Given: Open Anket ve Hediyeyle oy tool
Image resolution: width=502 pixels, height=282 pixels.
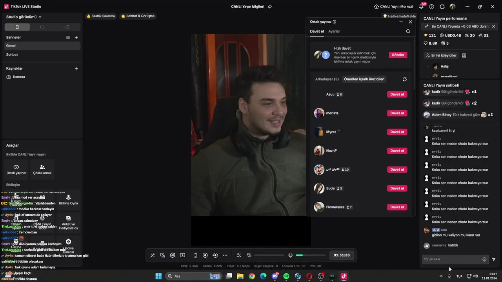Looking at the screenshot, I should coord(68,223).
